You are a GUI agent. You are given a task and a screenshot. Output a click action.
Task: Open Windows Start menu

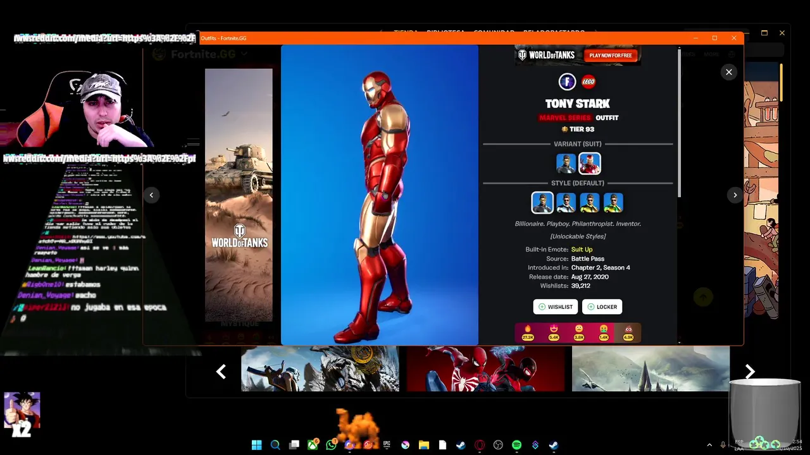pyautogui.click(x=256, y=445)
